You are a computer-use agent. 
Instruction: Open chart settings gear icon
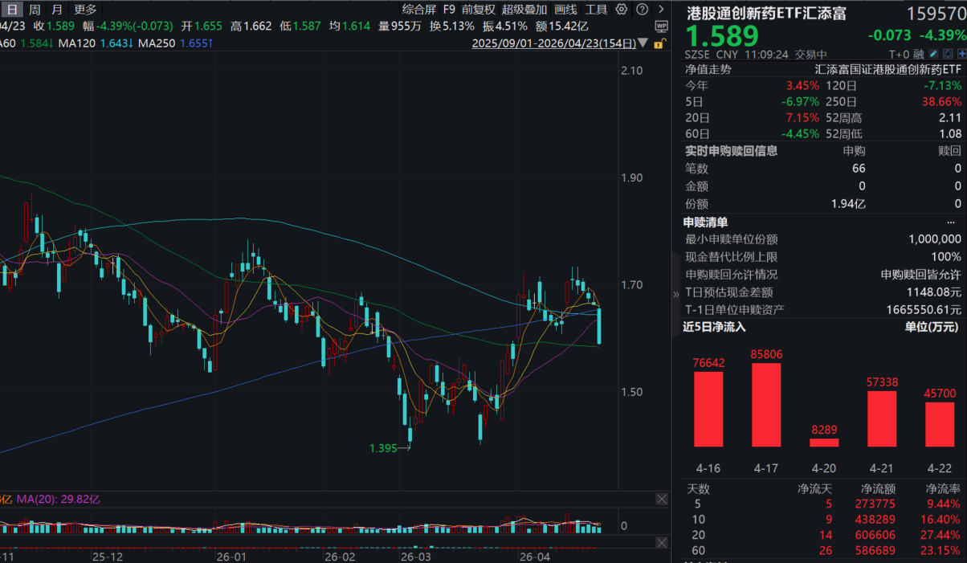pos(622,9)
